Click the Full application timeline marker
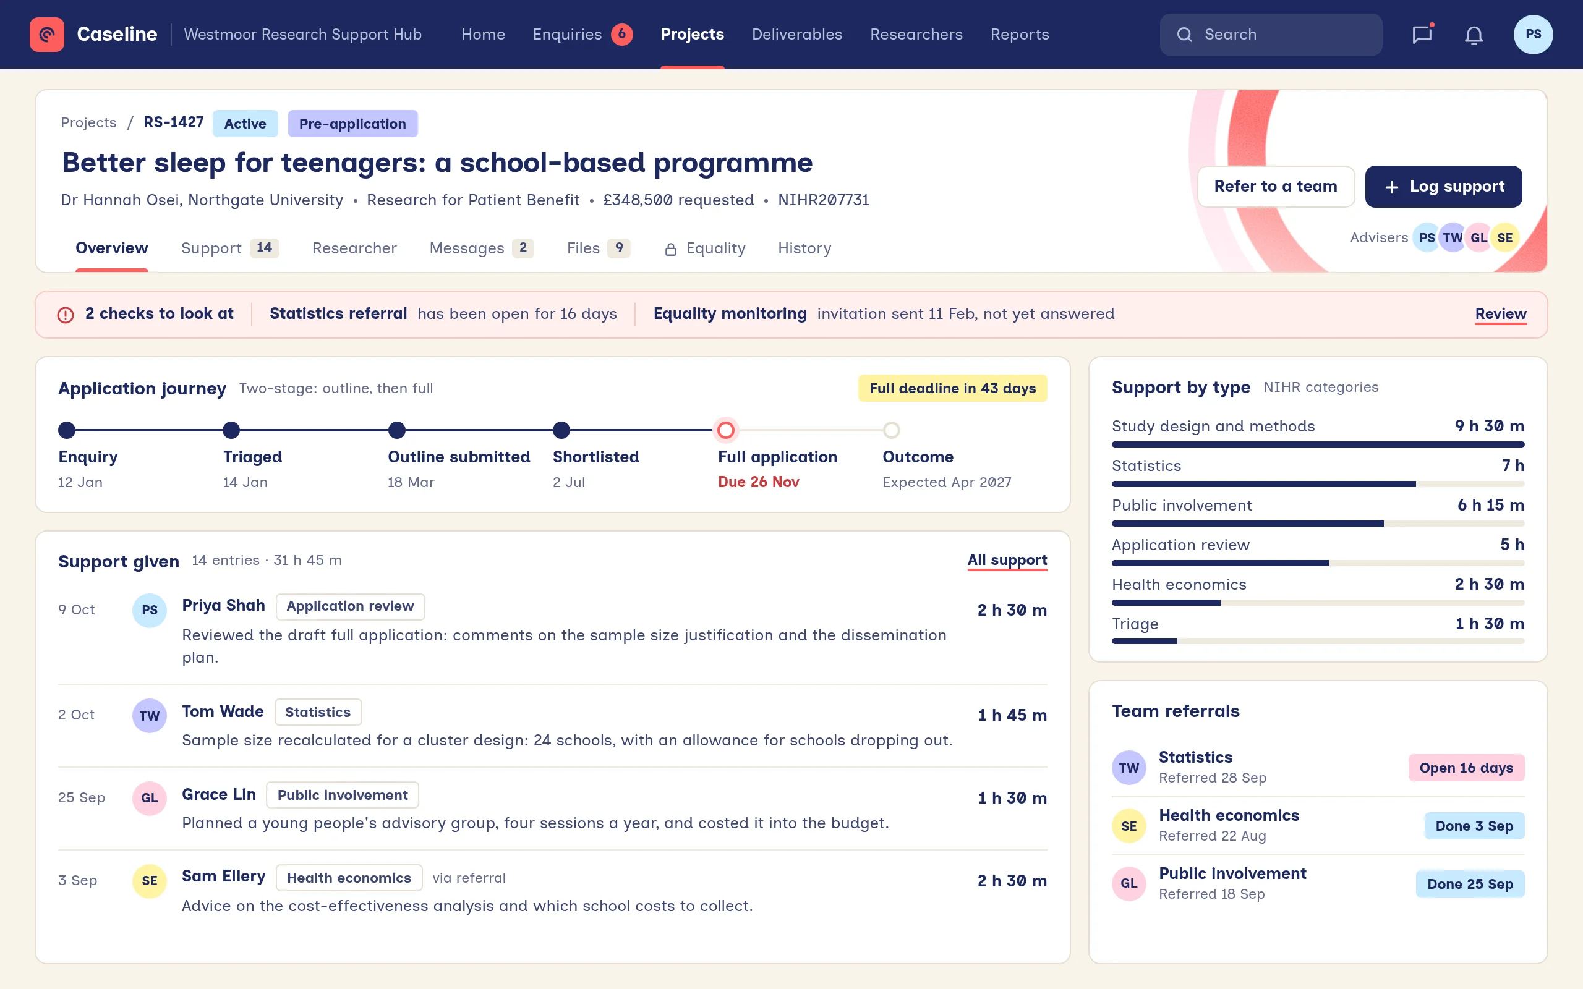The image size is (1583, 989). (725, 430)
